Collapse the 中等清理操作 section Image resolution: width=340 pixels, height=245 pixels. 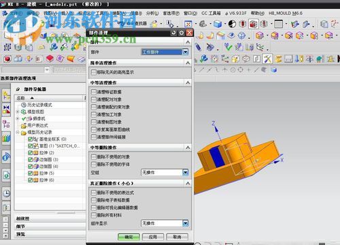188,83
